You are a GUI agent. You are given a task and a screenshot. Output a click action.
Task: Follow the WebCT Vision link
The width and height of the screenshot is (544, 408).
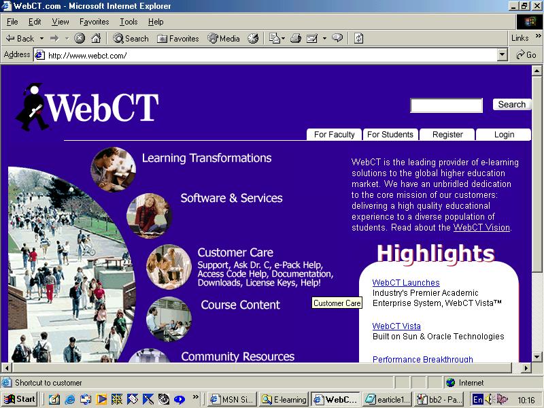[481, 228]
